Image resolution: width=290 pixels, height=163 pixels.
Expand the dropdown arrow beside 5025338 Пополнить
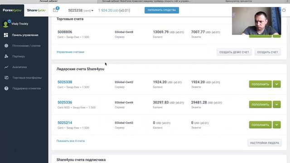276,84
